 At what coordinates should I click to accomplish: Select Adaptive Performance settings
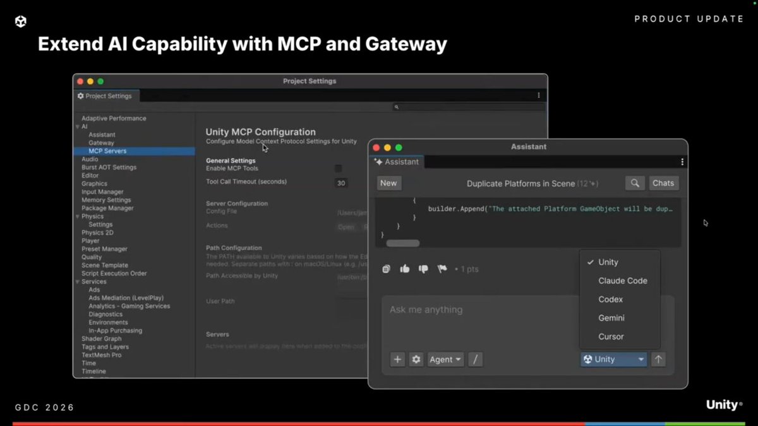click(x=114, y=118)
